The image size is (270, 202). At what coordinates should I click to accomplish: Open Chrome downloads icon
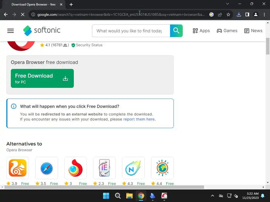click(239, 15)
